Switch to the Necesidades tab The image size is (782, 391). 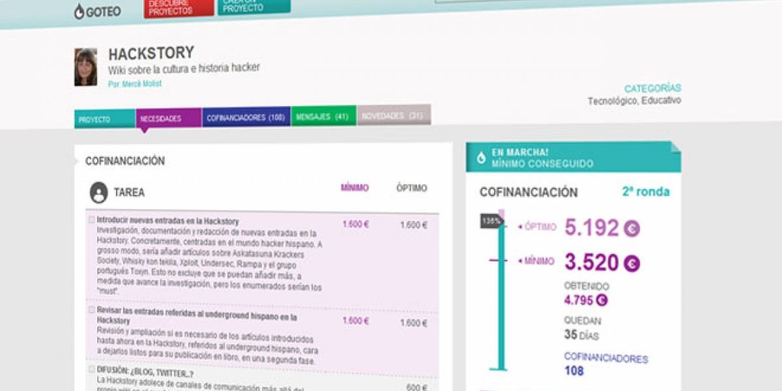point(168,119)
